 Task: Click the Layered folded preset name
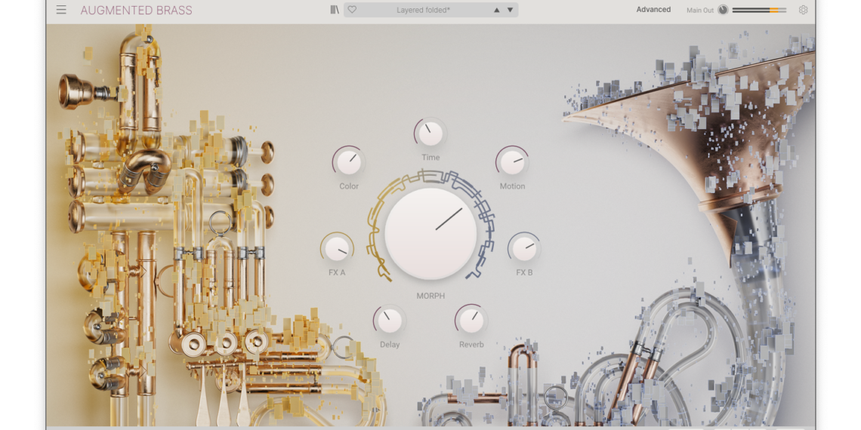424,11
